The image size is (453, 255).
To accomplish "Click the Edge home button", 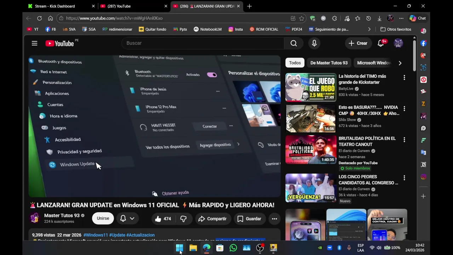I will 50,18.
